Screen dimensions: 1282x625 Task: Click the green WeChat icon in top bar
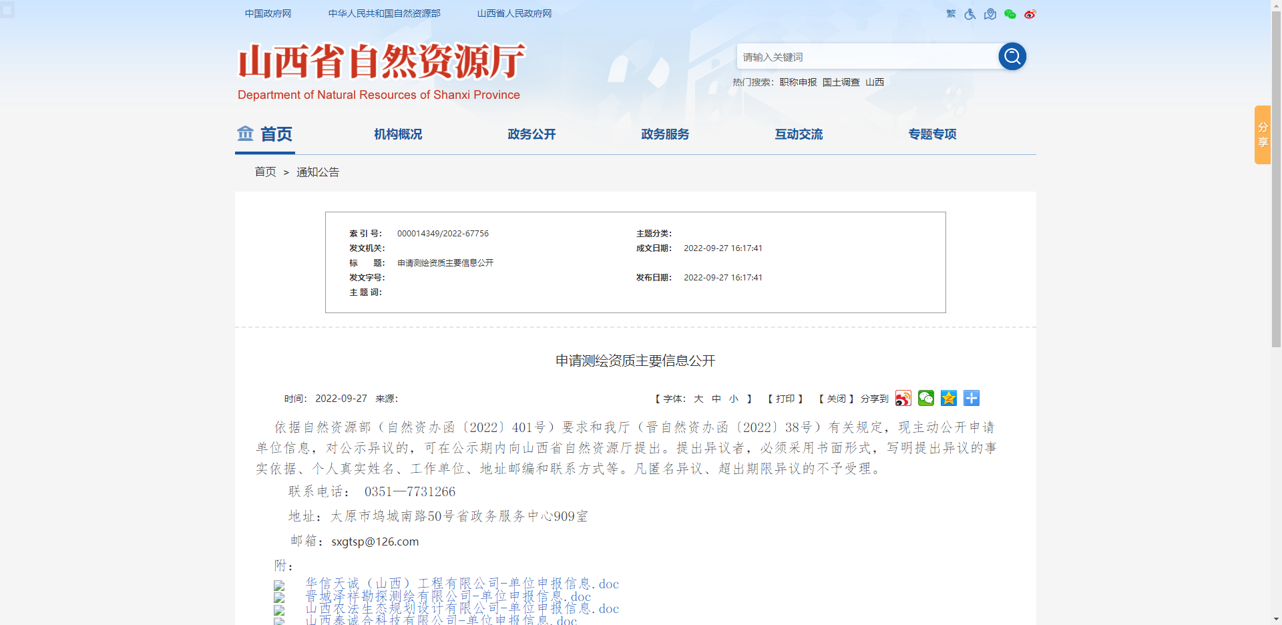(1010, 14)
